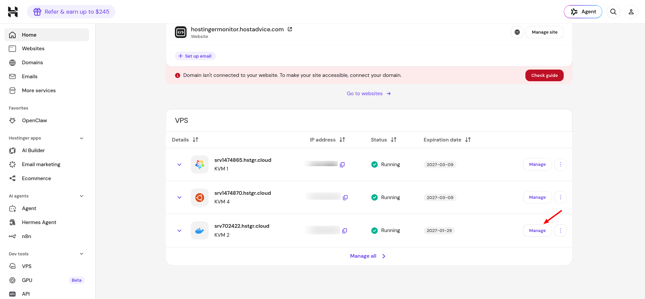
Task: Open AI Builder app
Action: 47,150
